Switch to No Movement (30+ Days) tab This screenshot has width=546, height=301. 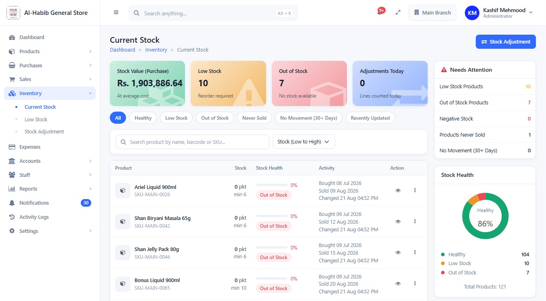(309, 118)
